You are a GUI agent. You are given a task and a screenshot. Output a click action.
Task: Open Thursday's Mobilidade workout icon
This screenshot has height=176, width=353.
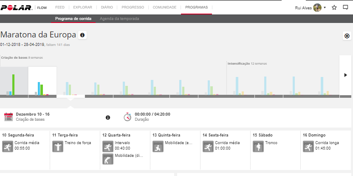click(x=158, y=146)
